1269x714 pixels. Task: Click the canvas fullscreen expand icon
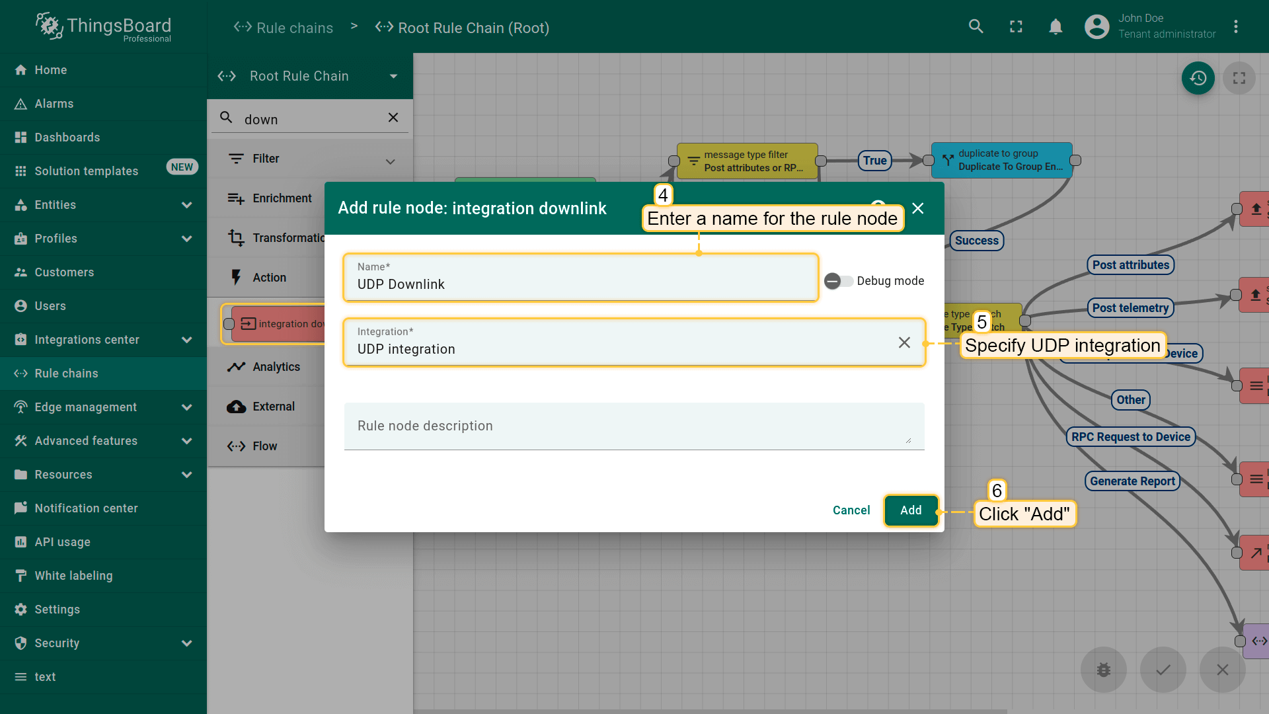pos(1239,78)
